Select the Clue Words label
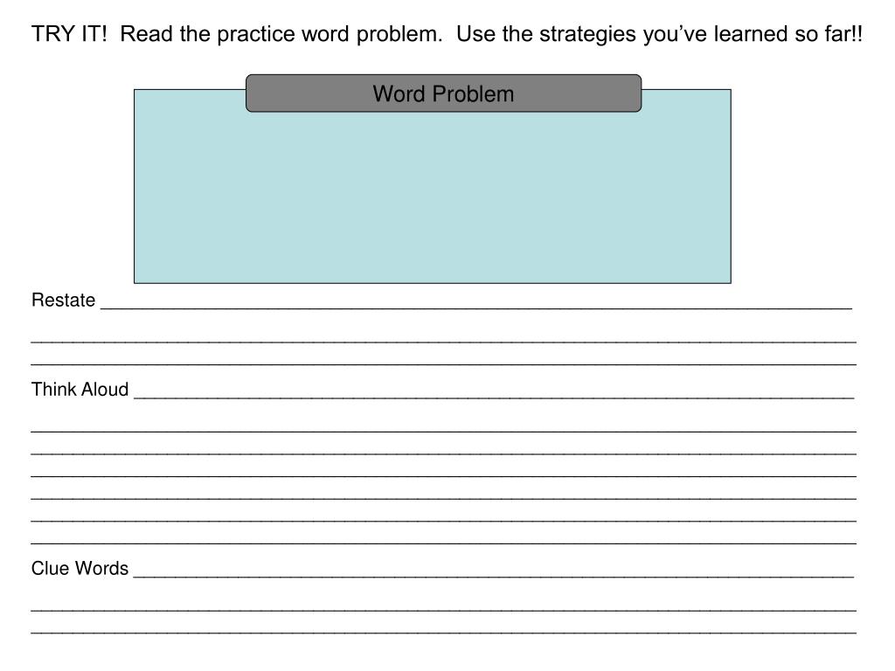Screen dimensions: 895x671 coord(80,568)
